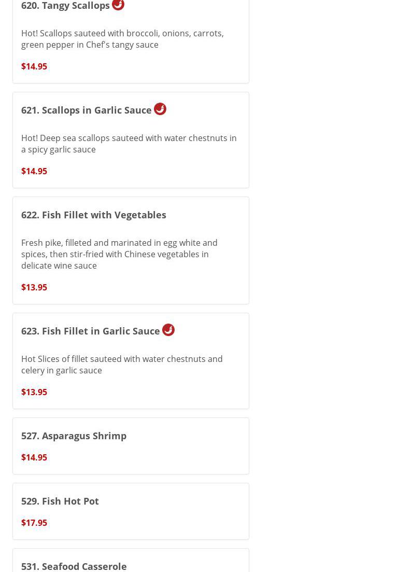Click the Tangy Scallops description about Chef's tangy sauce
The image size is (399, 572).
122,39
